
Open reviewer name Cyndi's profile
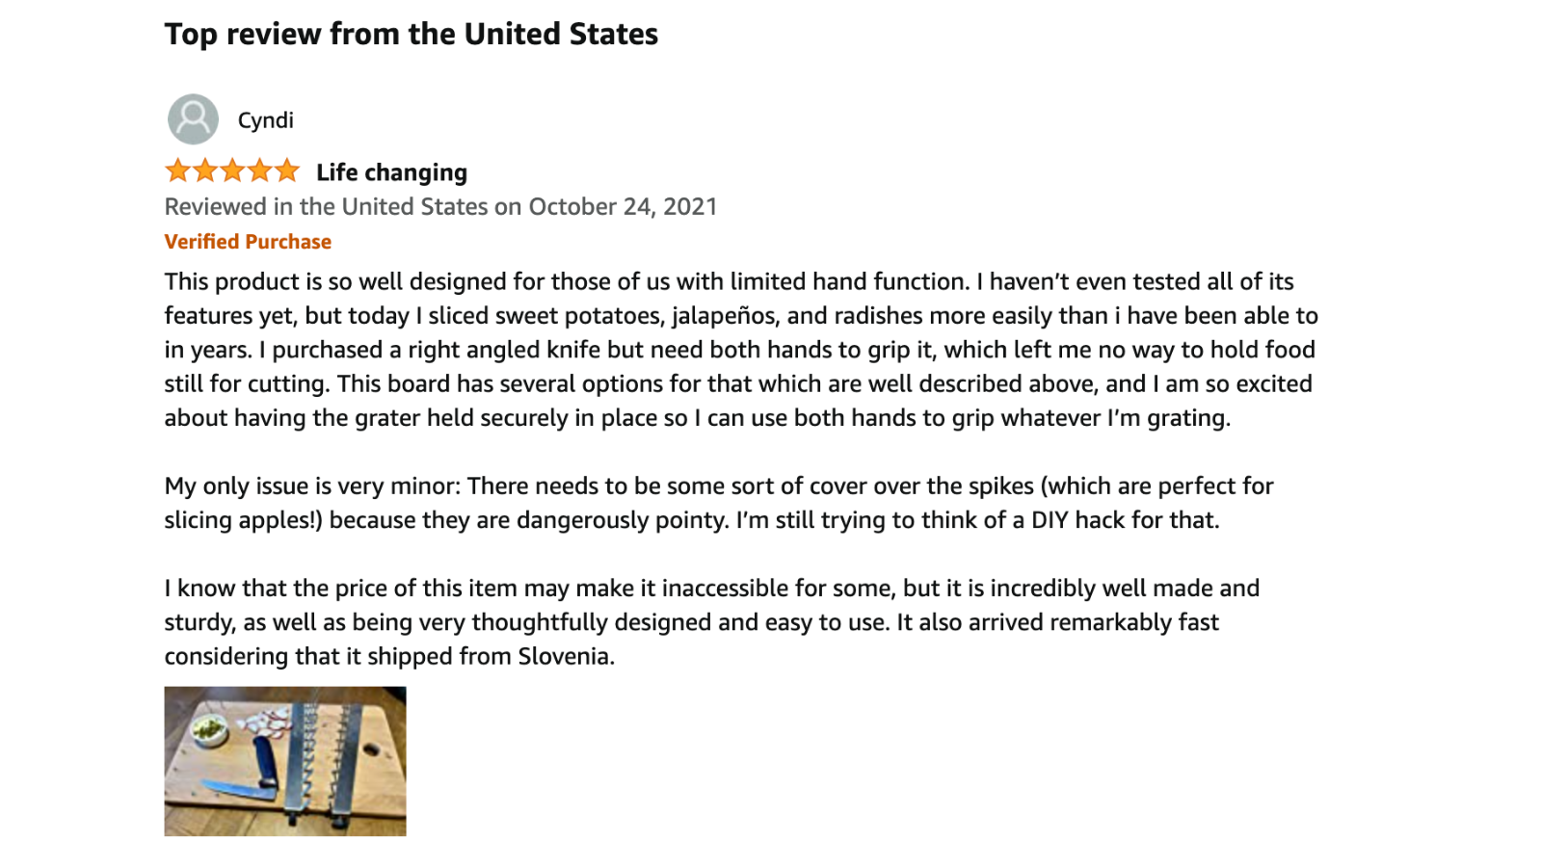[x=265, y=120]
